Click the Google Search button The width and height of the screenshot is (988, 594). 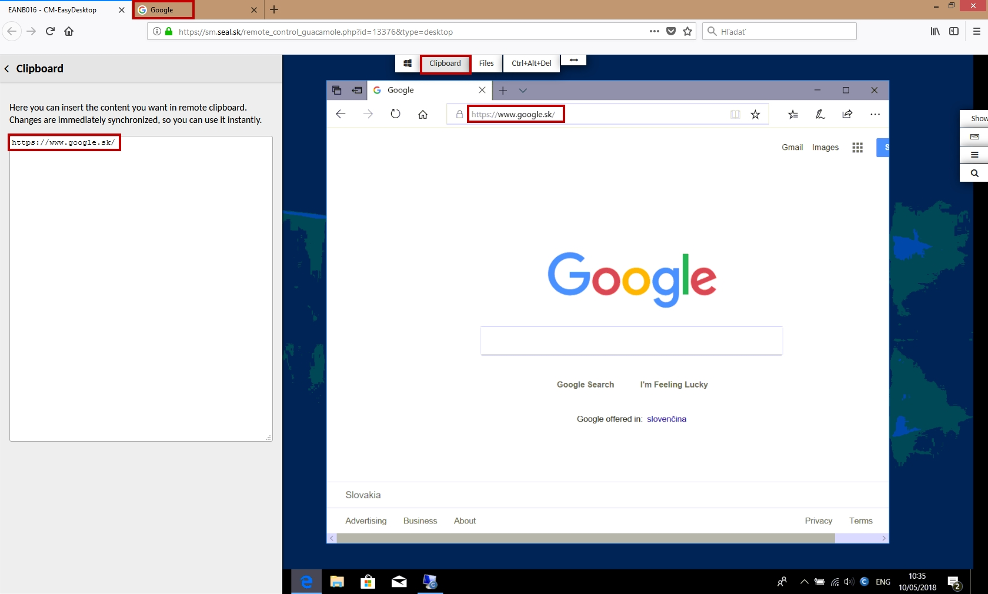[585, 385]
